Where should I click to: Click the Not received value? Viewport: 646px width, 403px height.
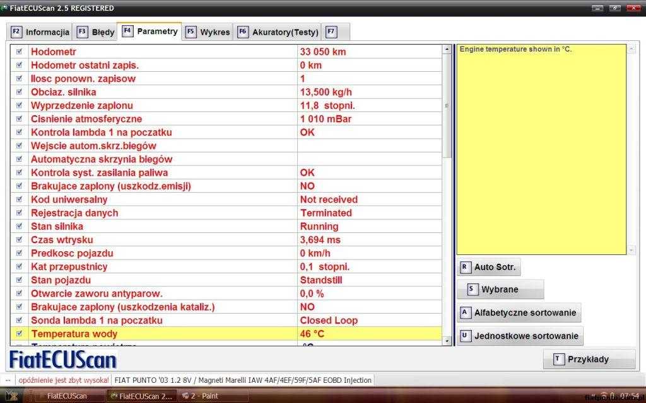point(329,200)
